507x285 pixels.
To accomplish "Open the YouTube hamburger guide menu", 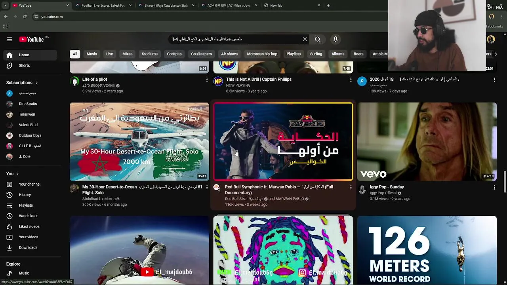I will [x=10, y=39].
